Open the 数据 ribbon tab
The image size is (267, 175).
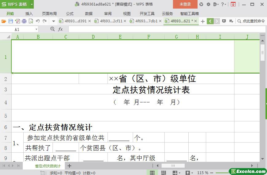click(89, 13)
